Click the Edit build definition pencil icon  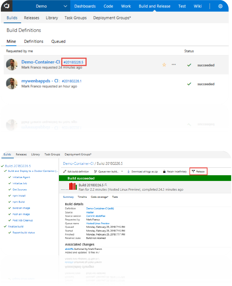coord(65,172)
